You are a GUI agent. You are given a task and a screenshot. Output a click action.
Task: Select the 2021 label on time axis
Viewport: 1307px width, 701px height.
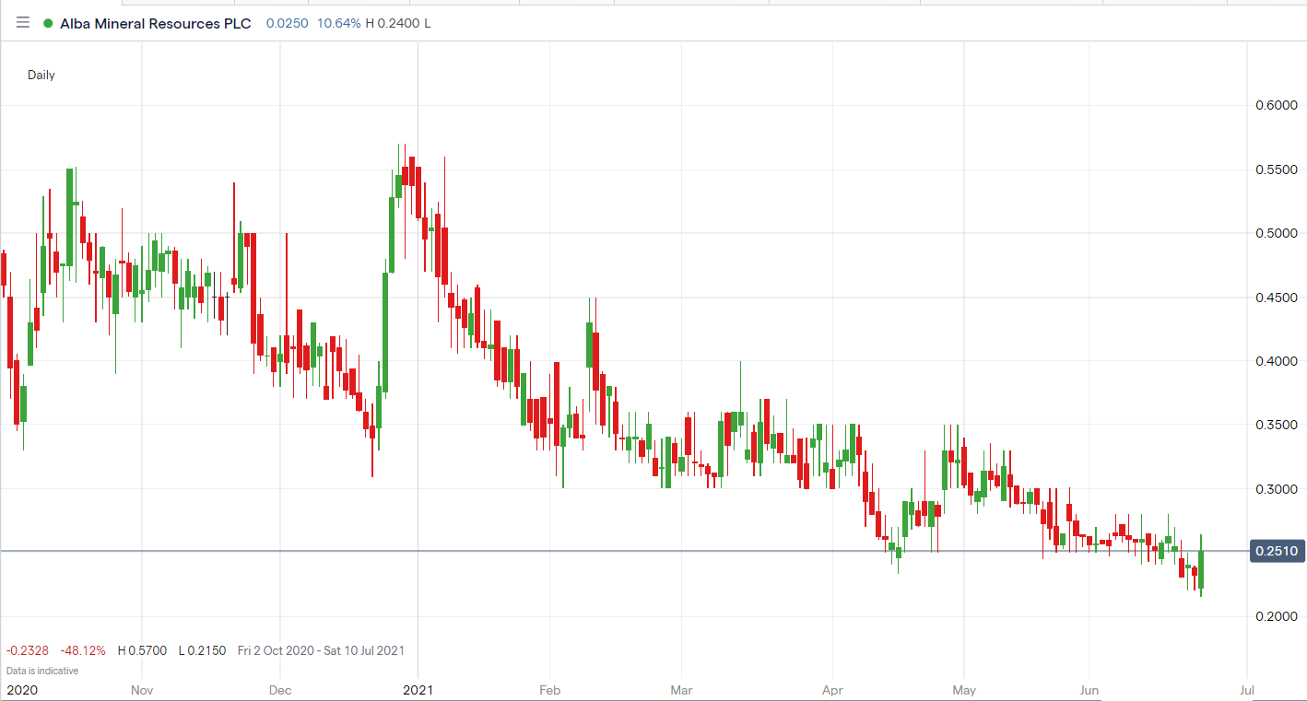click(x=419, y=689)
